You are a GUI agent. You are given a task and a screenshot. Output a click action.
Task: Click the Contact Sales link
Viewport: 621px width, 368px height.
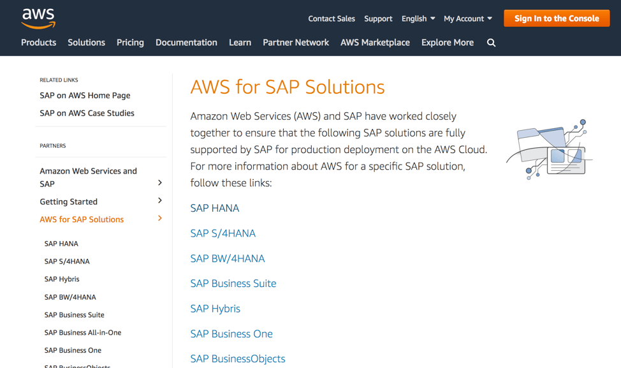pyautogui.click(x=332, y=18)
